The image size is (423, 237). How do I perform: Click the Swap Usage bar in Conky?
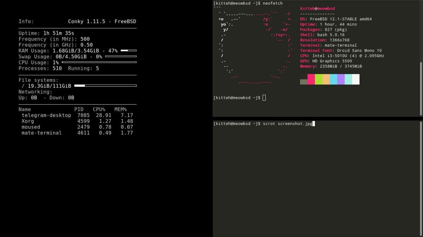pos(121,56)
